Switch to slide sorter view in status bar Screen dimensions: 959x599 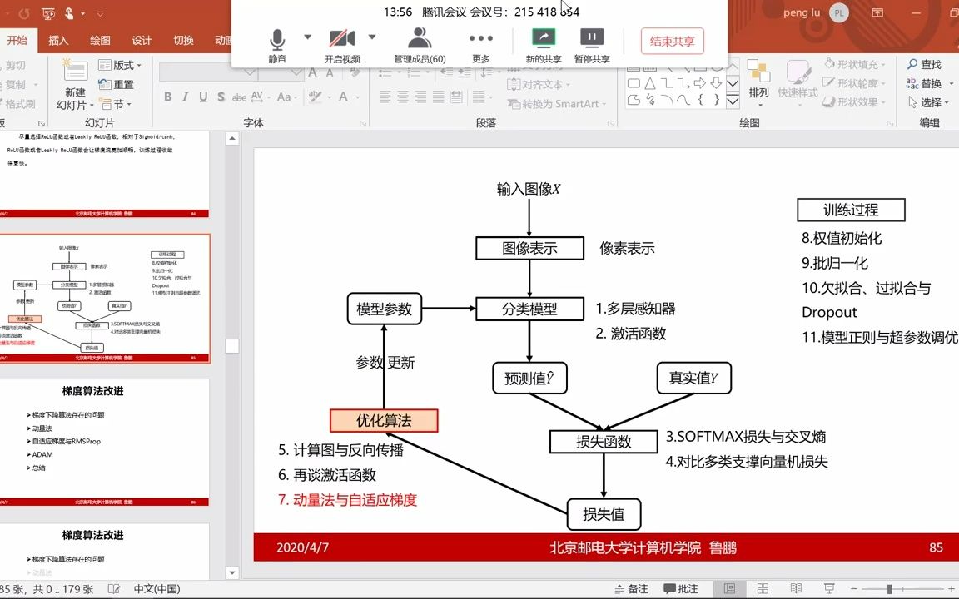[762, 588]
